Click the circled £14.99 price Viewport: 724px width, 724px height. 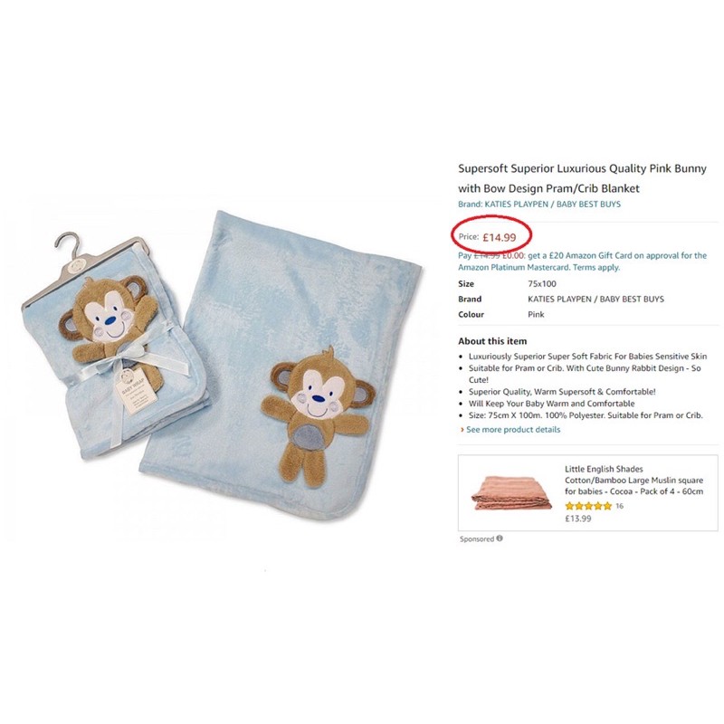[500, 237]
